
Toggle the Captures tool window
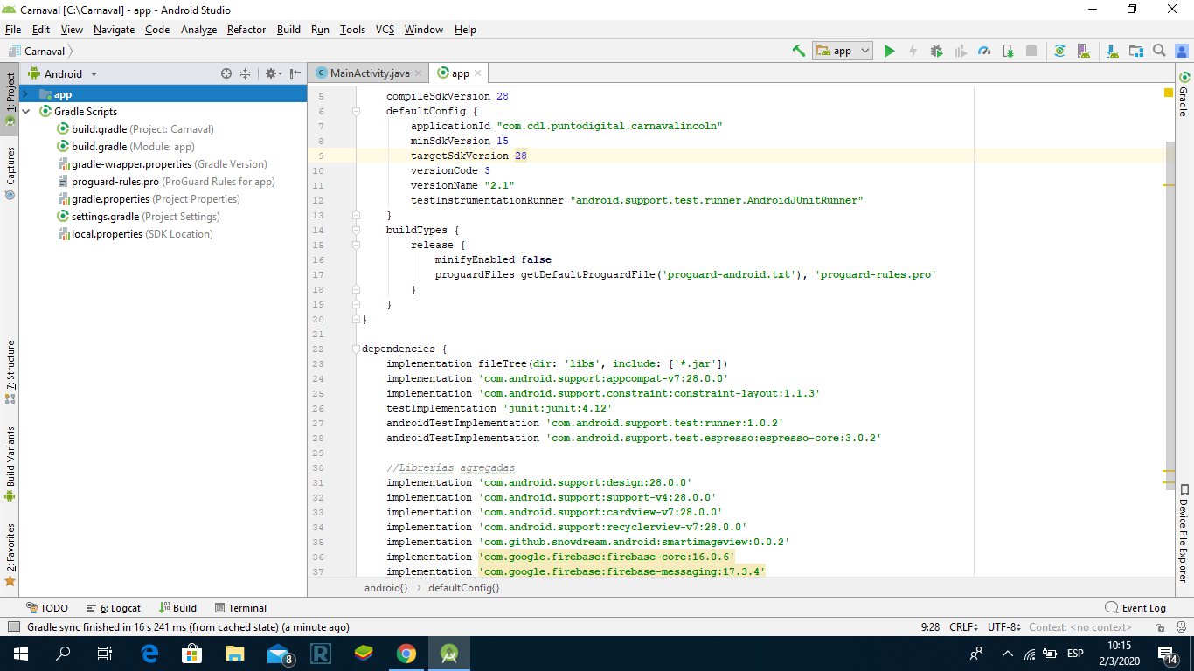10,173
